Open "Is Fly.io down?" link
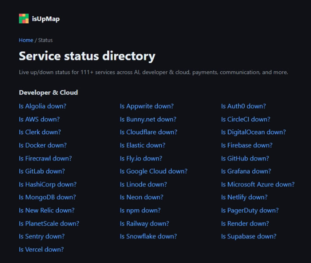Screen dimensions: 311x263 [x=141, y=158]
